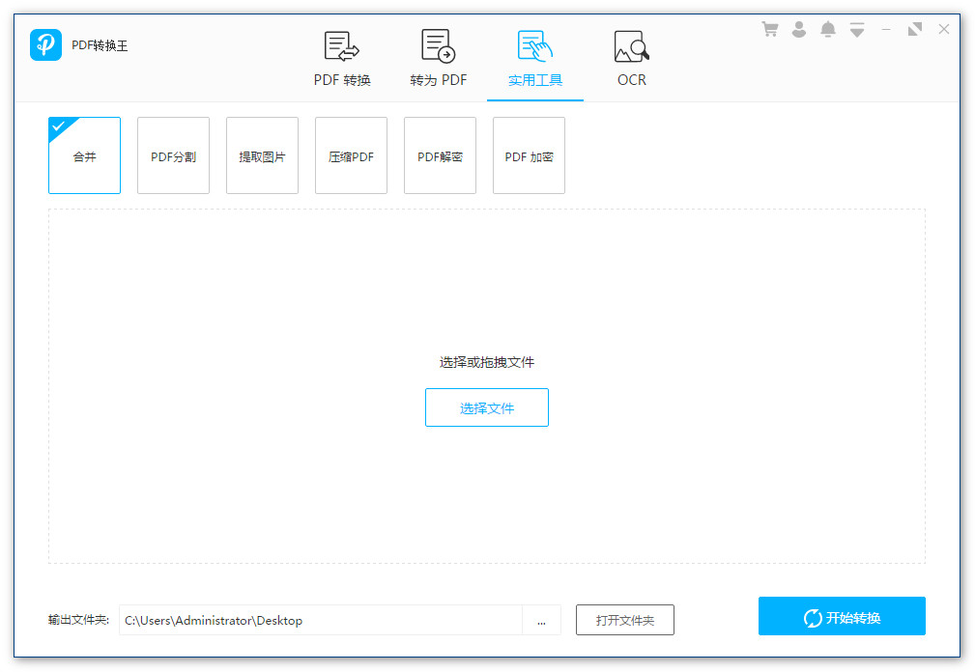This screenshot has height=672, width=975.
Task: Choose the PDF 加密 tool
Action: coord(530,156)
